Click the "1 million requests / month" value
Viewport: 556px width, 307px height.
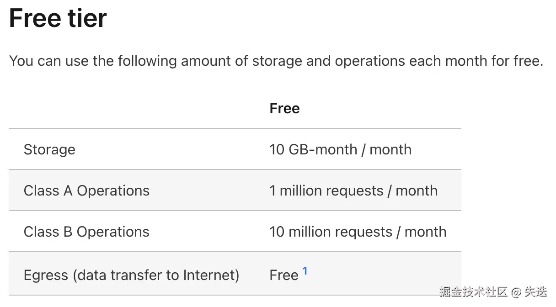click(353, 191)
